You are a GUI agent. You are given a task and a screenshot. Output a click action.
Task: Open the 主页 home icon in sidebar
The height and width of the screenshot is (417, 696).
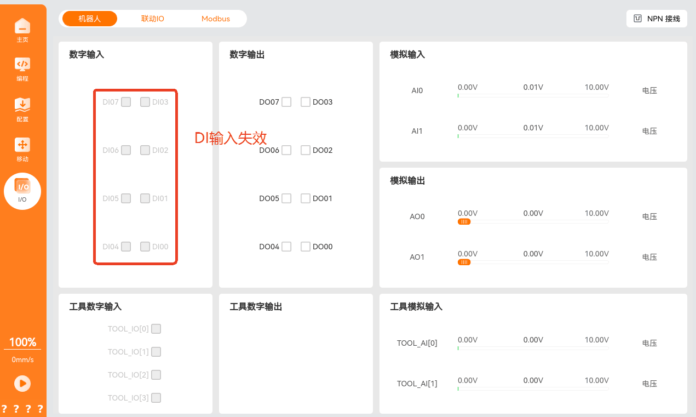tap(22, 26)
